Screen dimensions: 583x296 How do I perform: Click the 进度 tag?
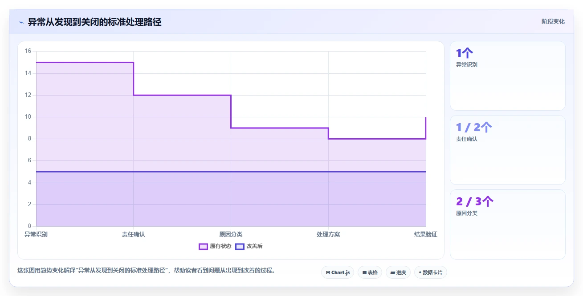[398, 272]
